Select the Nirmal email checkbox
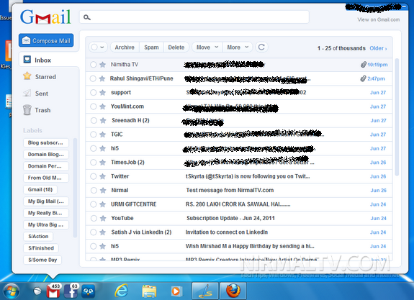 94,191
